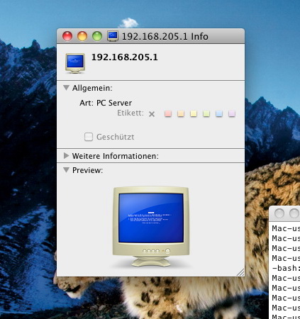300x319 pixels.
Task: Minimize the Info window with yellow button
Action: [x=82, y=36]
